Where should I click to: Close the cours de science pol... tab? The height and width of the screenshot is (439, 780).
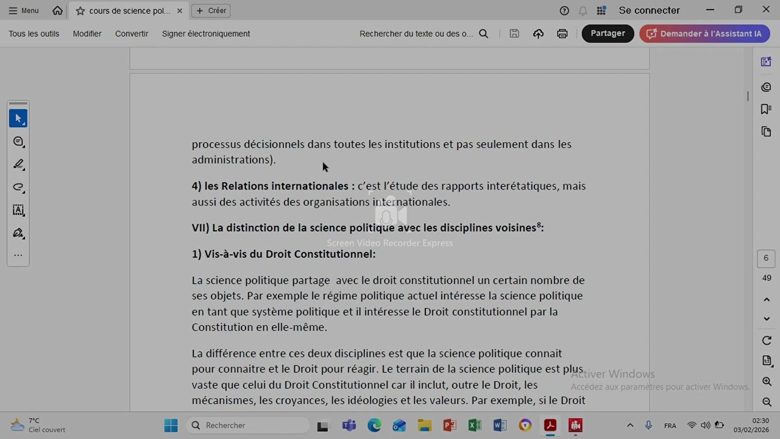pos(180,11)
